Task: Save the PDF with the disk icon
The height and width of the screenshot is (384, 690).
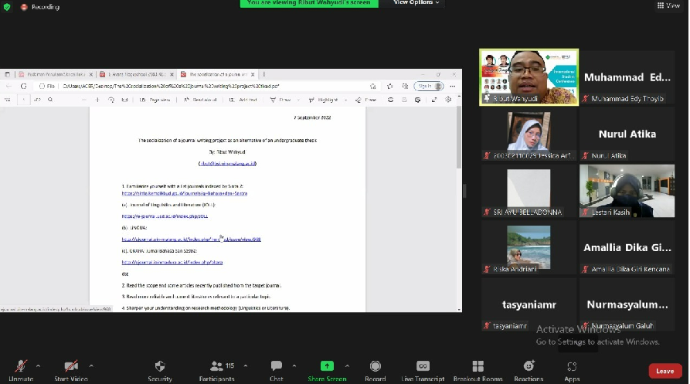Action: tap(404, 100)
